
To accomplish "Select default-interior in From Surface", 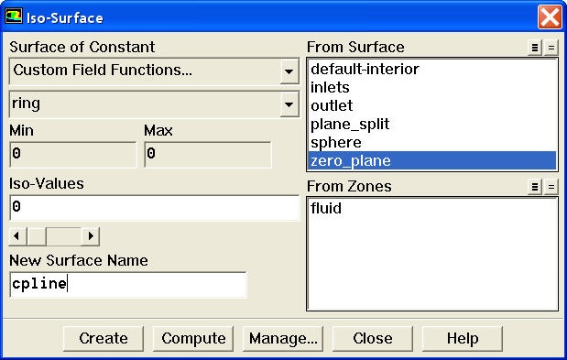I will (431, 69).
